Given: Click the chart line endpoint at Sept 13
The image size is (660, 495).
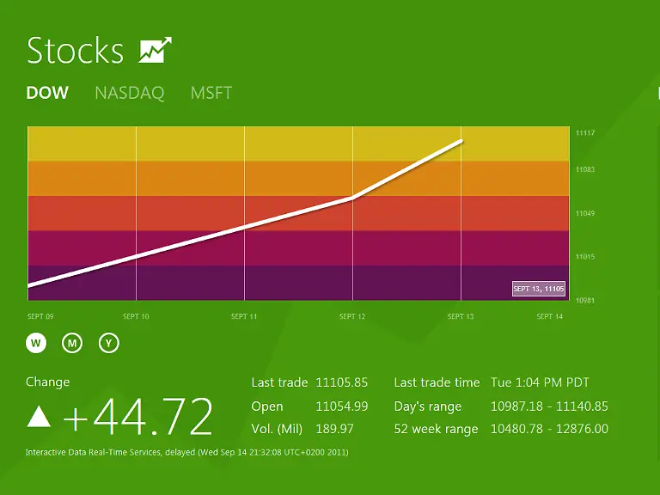Looking at the screenshot, I should [461, 141].
